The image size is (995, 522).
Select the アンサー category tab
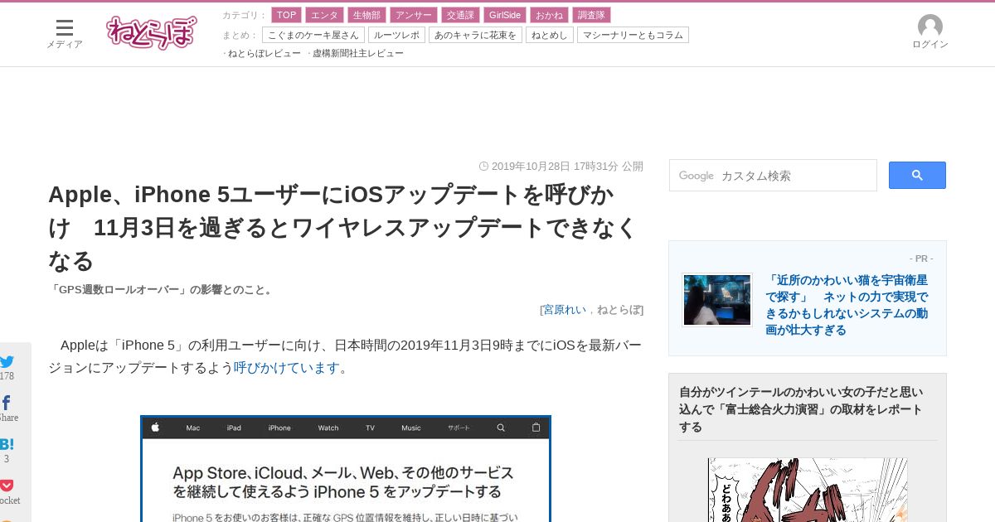tap(412, 15)
